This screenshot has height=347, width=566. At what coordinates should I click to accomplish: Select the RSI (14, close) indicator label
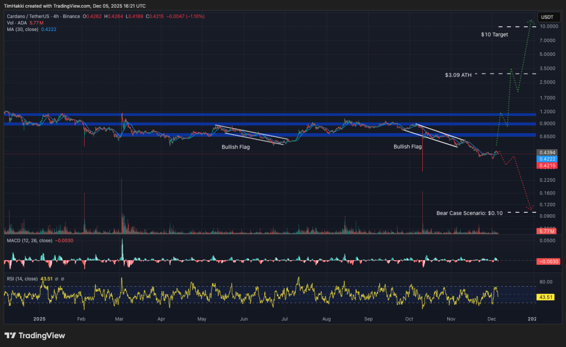22,279
